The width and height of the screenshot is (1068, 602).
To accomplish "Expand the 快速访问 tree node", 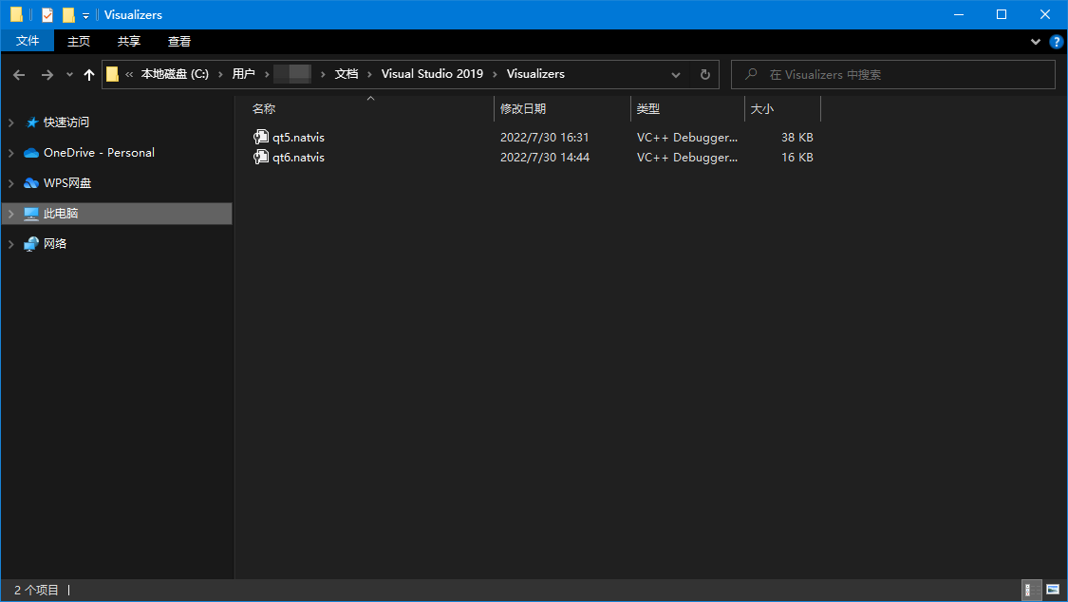I will point(10,122).
